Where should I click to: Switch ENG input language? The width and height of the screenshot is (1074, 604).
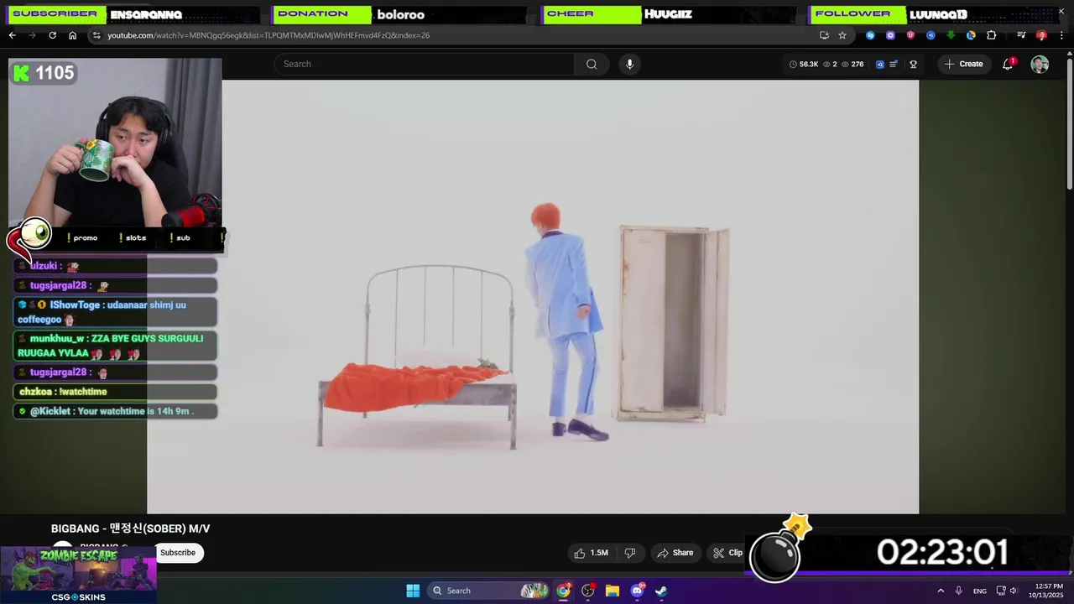[979, 591]
